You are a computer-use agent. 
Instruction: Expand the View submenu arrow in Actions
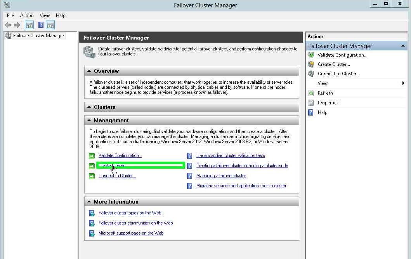point(403,83)
